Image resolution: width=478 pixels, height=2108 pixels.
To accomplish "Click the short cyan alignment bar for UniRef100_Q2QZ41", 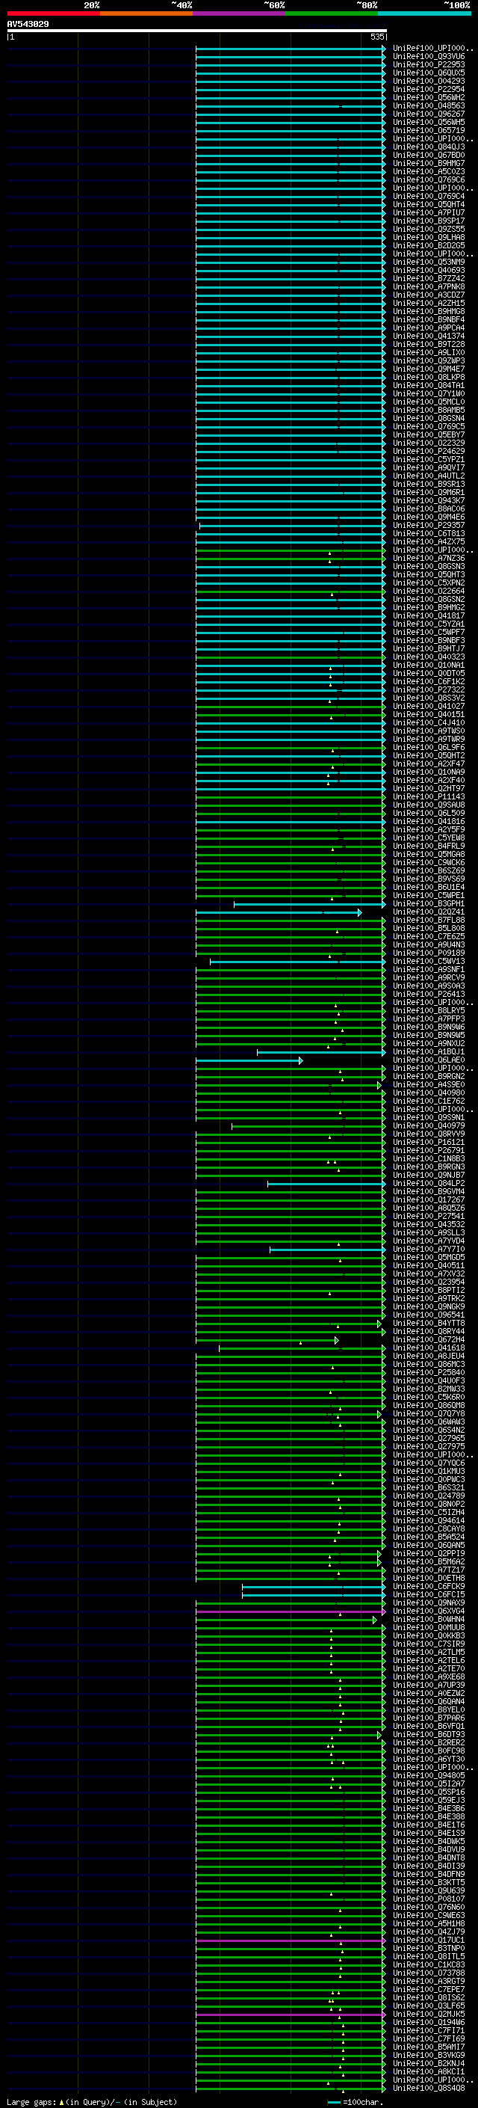I will 279,912.
